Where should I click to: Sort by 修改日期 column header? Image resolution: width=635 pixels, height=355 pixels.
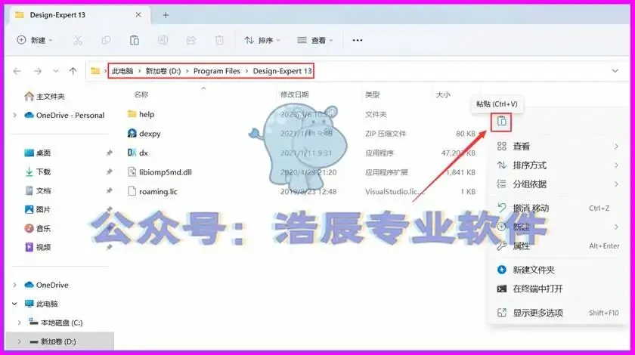point(294,94)
